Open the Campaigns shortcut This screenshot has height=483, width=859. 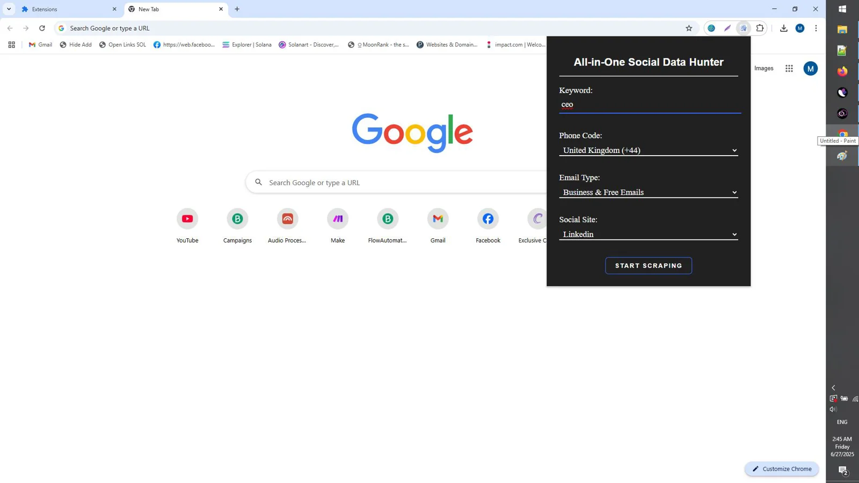pos(237,225)
